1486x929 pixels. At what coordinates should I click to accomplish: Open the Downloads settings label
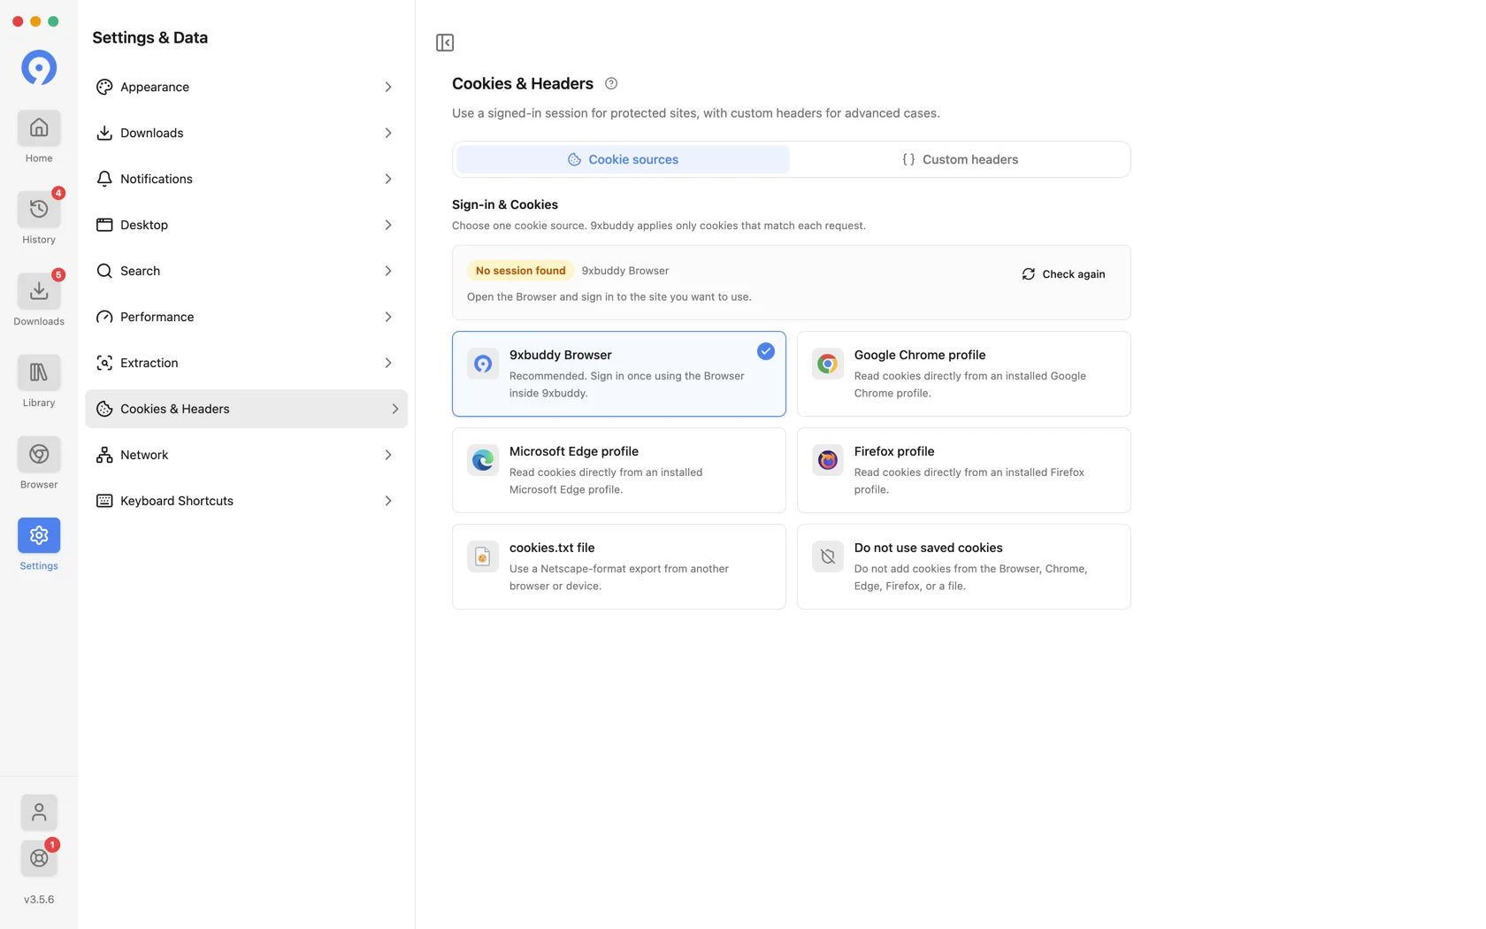[152, 133]
